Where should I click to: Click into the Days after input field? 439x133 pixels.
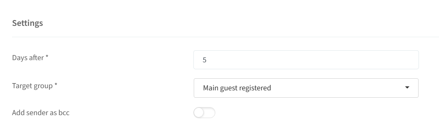coord(306,60)
